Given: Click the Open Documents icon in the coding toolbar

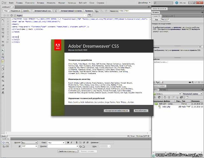Looking at the screenshot, I should tap(3, 20).
